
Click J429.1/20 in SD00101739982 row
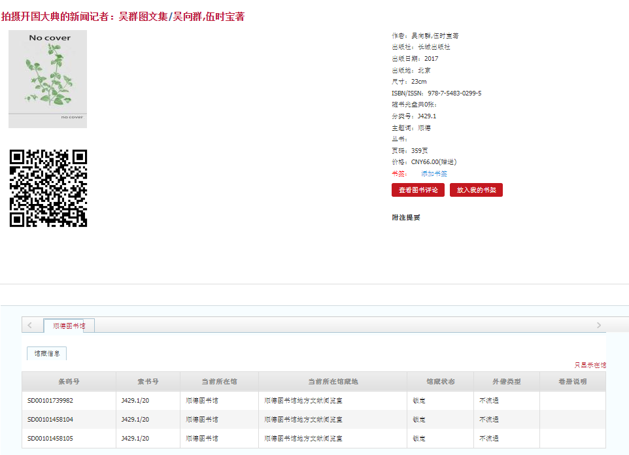pyautogui.click(x=135, y=401)
